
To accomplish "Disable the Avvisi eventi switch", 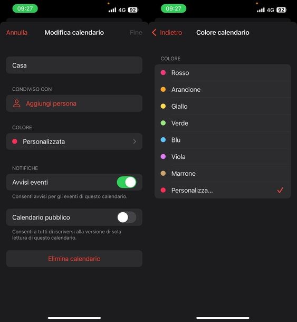I will coord(127,182).
